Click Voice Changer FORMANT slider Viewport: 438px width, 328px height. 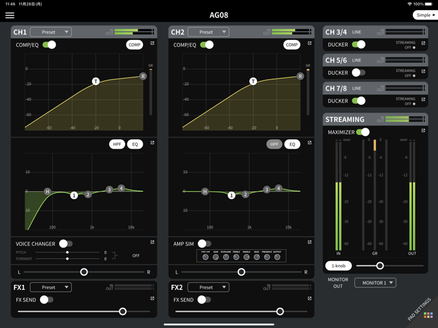pos(68,259)
